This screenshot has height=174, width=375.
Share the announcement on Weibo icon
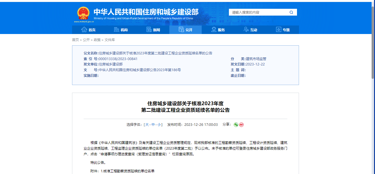(x=241, y=125)
